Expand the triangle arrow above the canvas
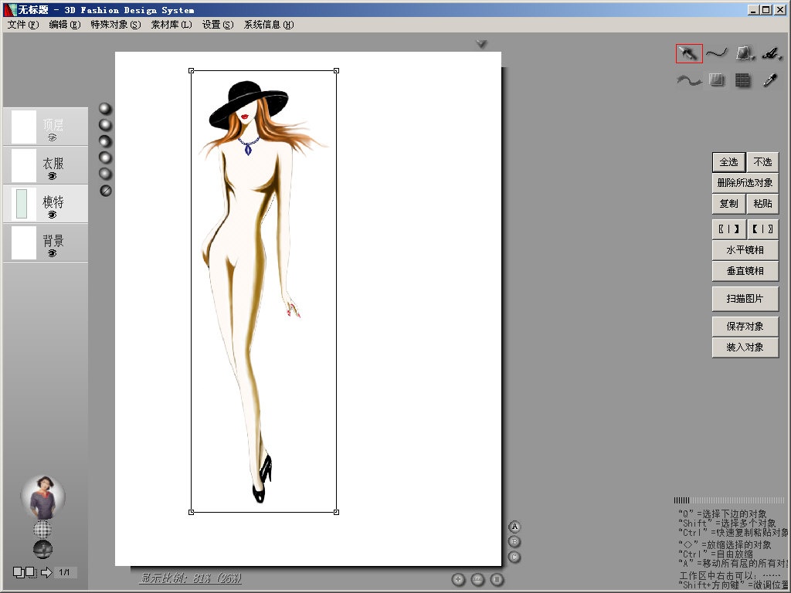This screenshot has width=791, height=593. click(481, 44)
